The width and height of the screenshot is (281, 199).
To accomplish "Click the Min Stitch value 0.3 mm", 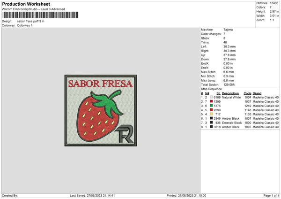I will [x=229, y=76].
